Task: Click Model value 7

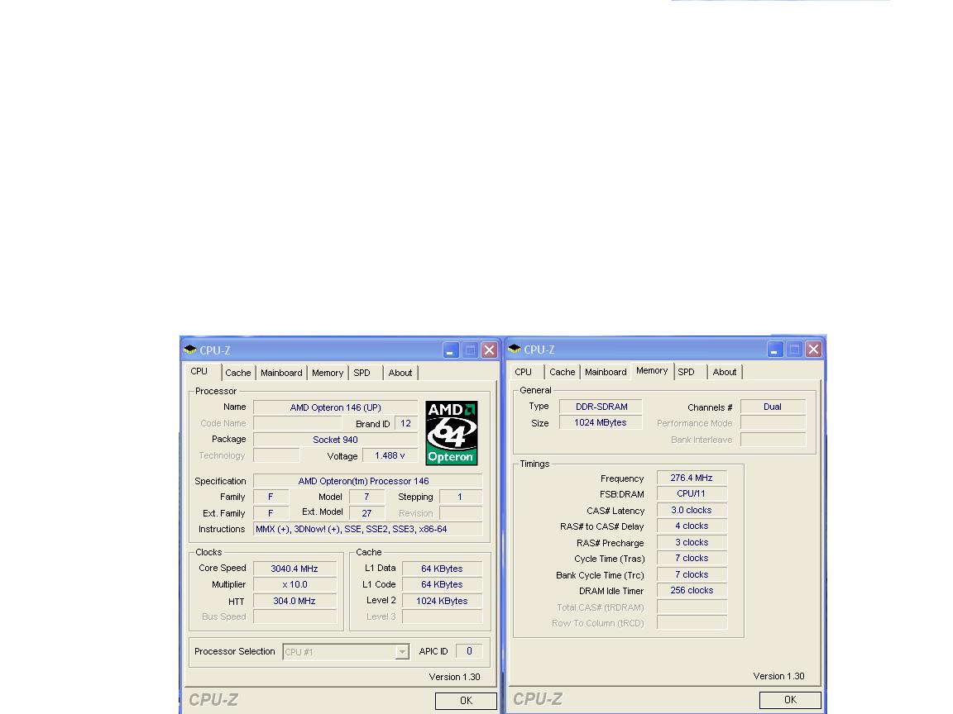Action: [x=367, y=497]
